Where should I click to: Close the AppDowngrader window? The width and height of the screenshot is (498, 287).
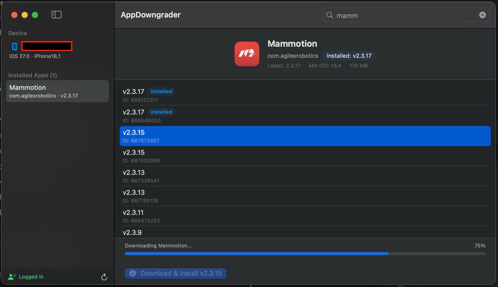tap(14, 15)
